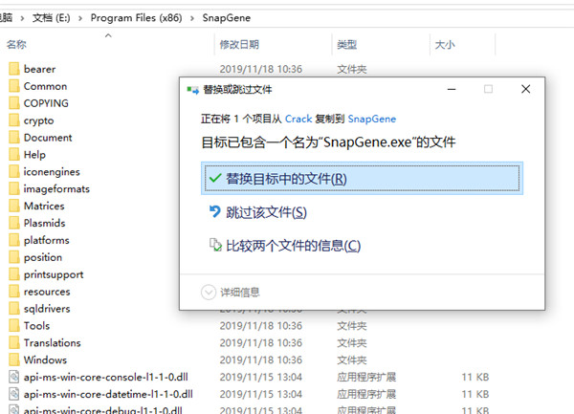Choose 比较两个文件的信息(C) option
The width and height of the screenshot is (574, 414).
(285, 246)
